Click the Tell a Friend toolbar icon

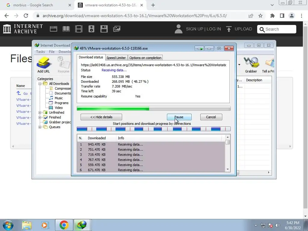(x=269, y=63)
